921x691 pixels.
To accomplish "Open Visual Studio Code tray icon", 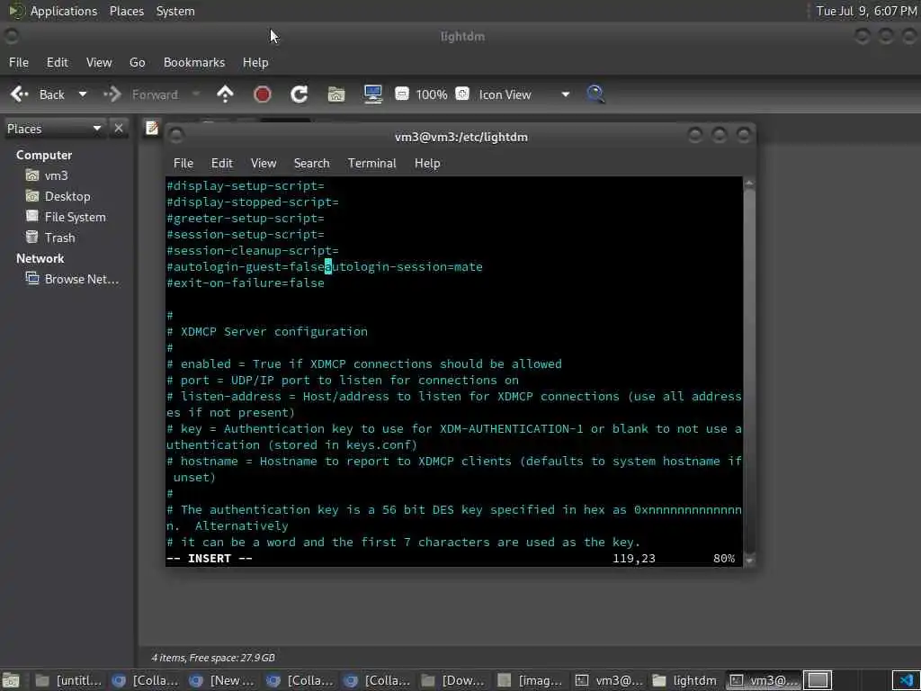I will [907, 680].
